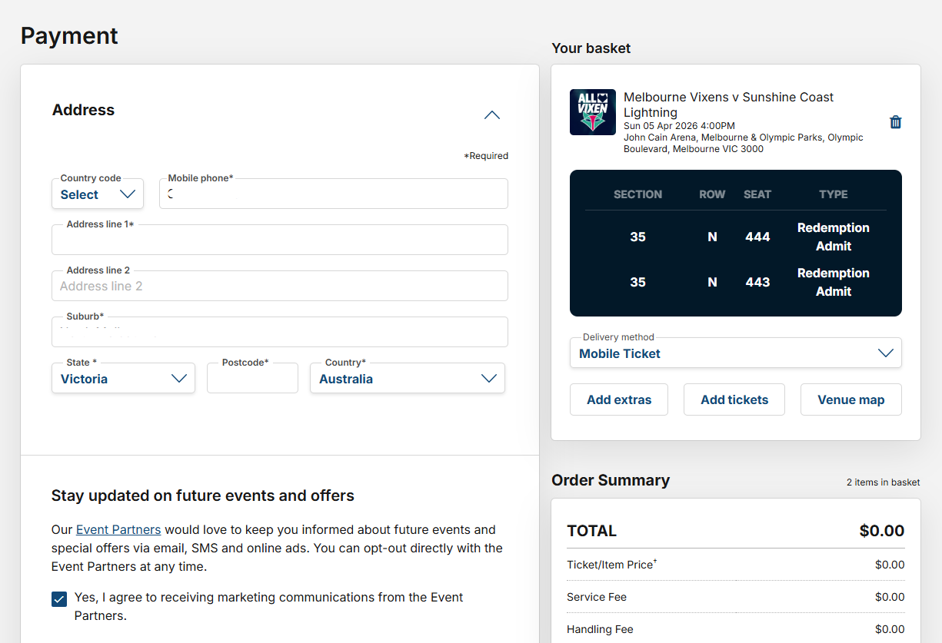Click the Address line 1 field

(x=280, y=240)
